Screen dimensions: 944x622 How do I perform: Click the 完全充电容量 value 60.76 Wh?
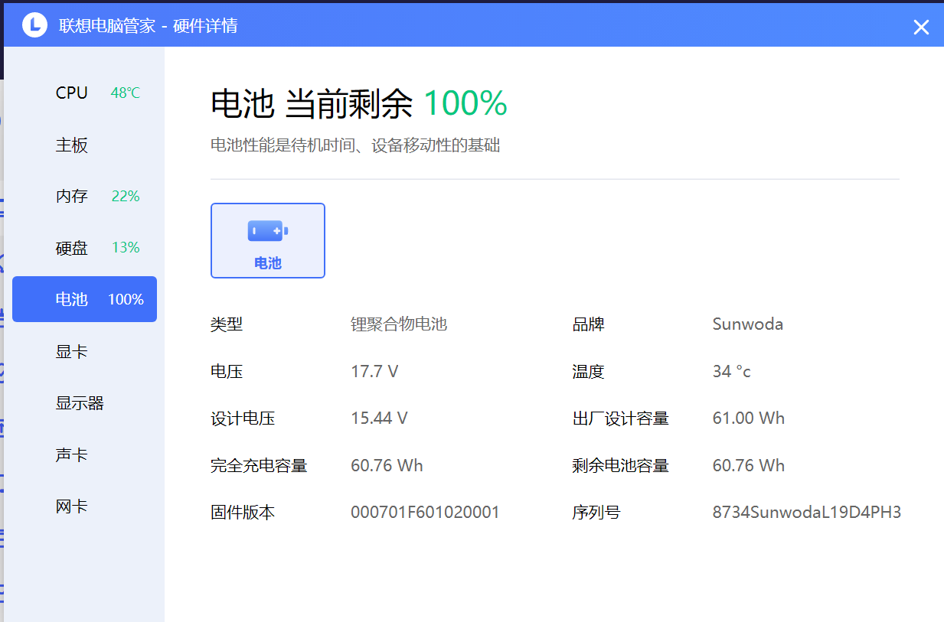(x=387, y=465)
